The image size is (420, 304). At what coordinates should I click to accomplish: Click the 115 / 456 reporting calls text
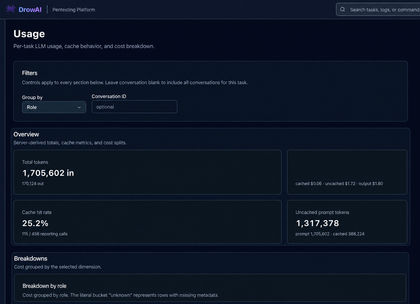click(x=45, y=234)
